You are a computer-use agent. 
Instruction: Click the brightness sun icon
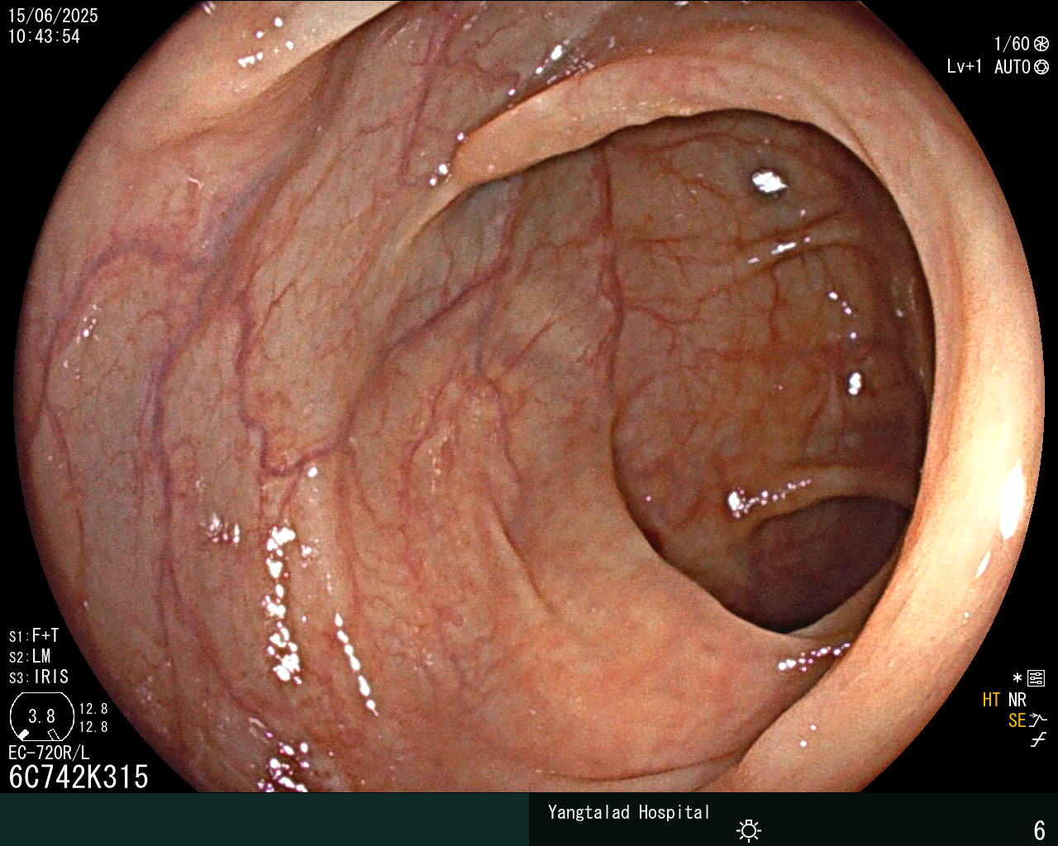[x=749, y=829]
